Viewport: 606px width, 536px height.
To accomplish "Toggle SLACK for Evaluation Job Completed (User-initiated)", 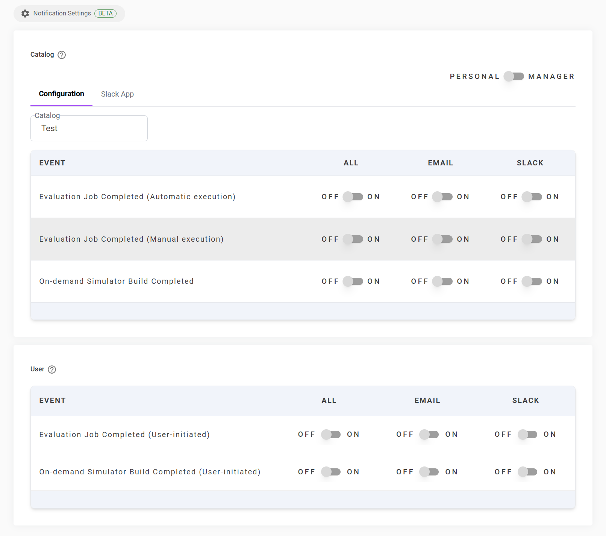I will (528, 435).
